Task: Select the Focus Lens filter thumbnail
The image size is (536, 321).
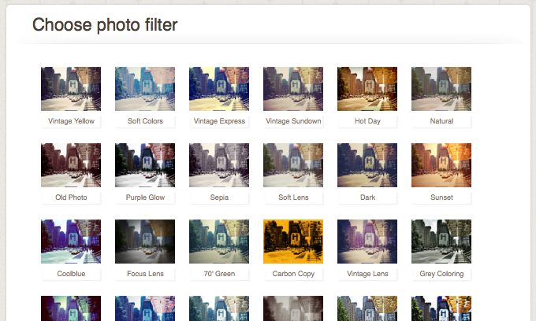Action: click(x=145, y=242)
